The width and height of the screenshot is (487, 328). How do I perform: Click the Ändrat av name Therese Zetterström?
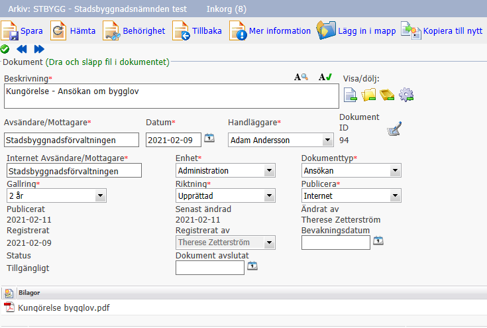pos(341,220)
